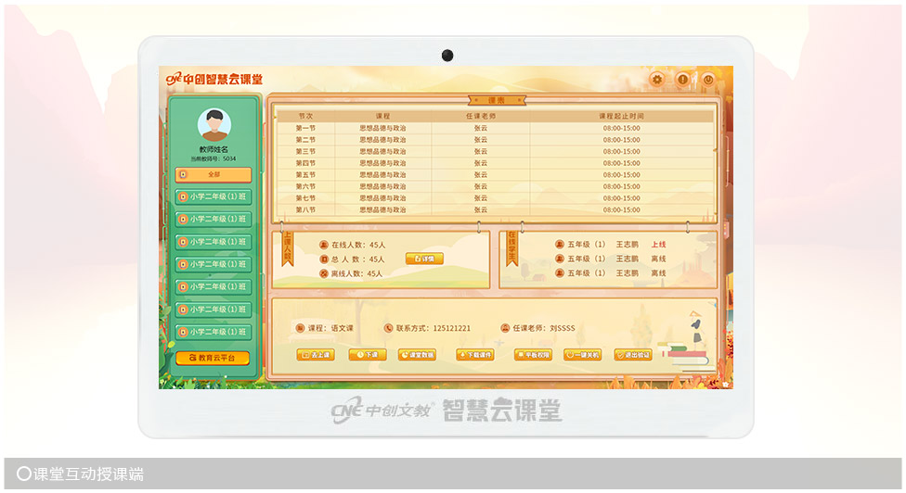906x493 pixels.
Task: Open the 教育云平台 button
Action: click(x=214, y=358)
